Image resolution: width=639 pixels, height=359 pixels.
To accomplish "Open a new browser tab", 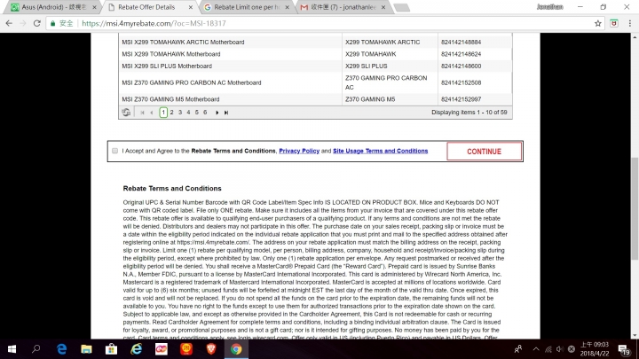I will [402, 7].
